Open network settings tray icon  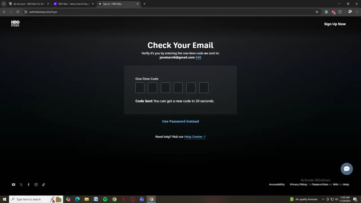pyautogui.click(x=332, y=199)
